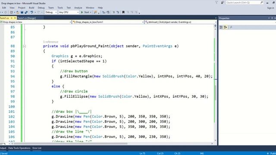
Task: Click the split editor plus icon
Action: click(215, 26)
